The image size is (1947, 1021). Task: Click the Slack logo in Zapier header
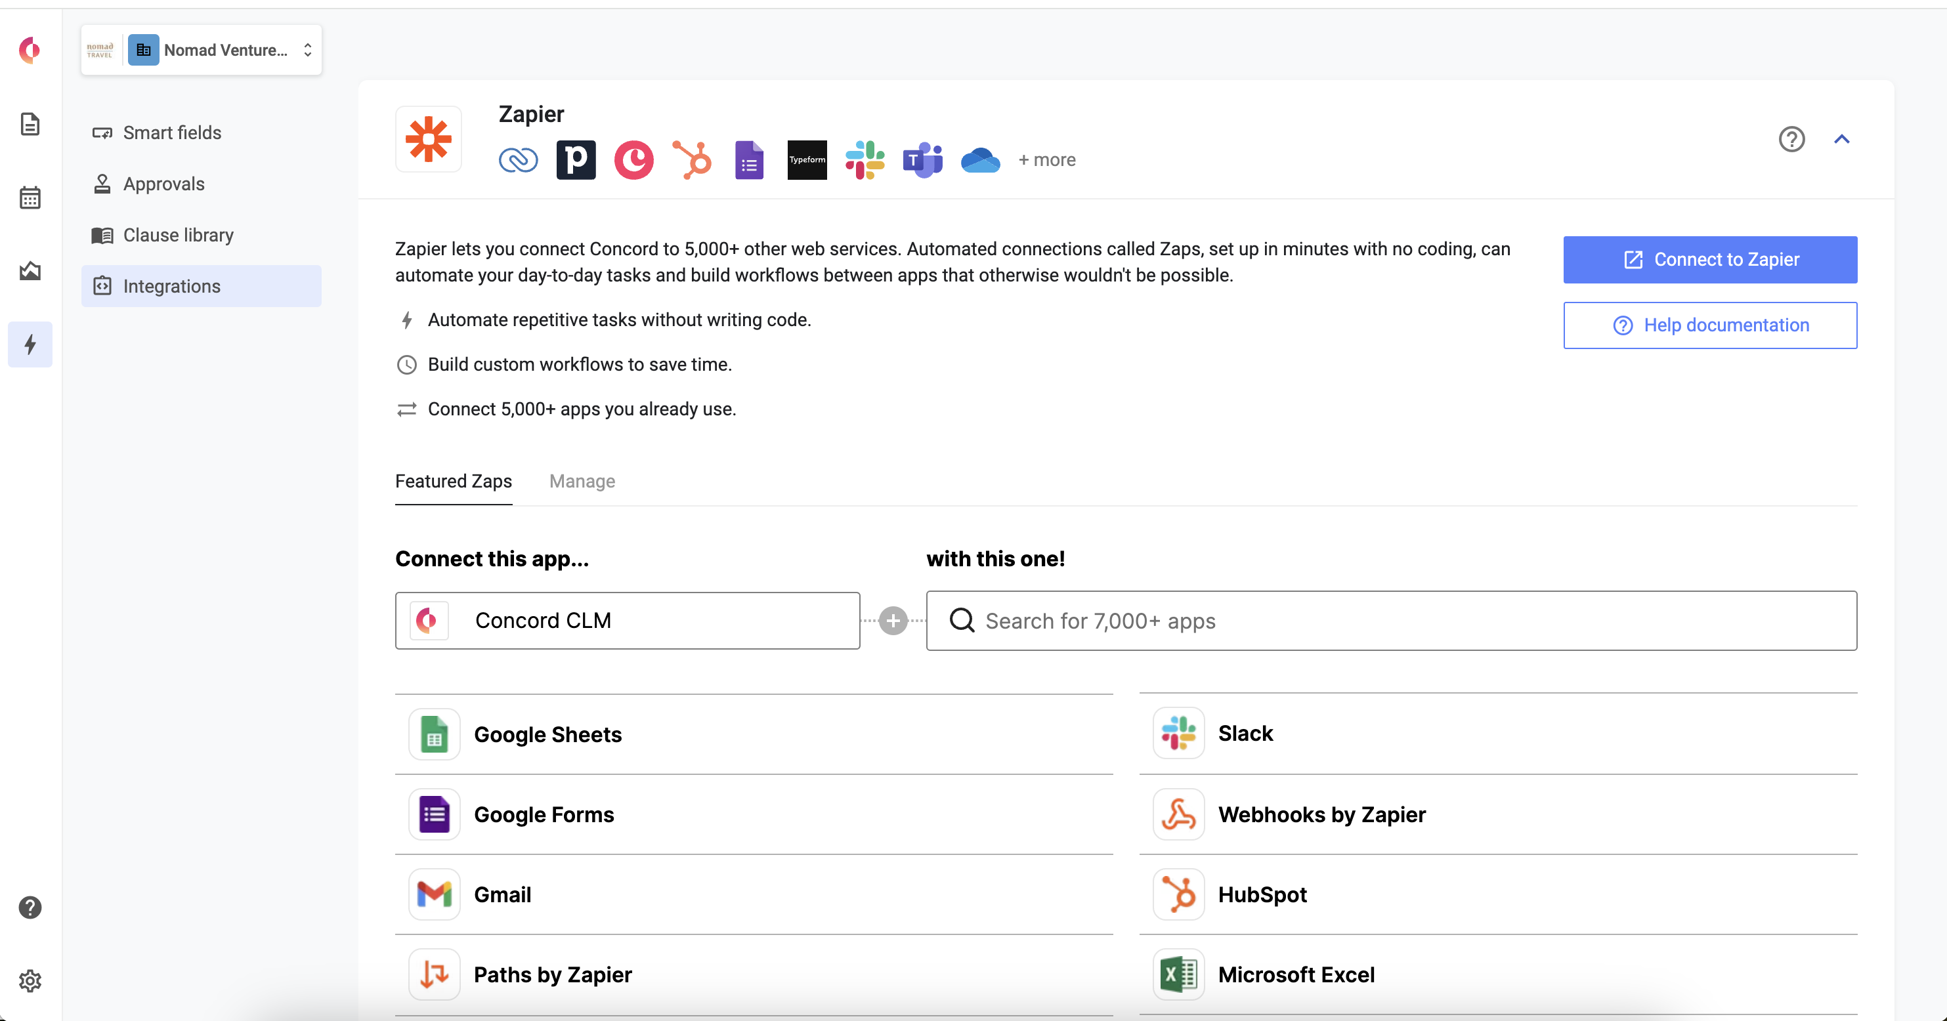865,159
